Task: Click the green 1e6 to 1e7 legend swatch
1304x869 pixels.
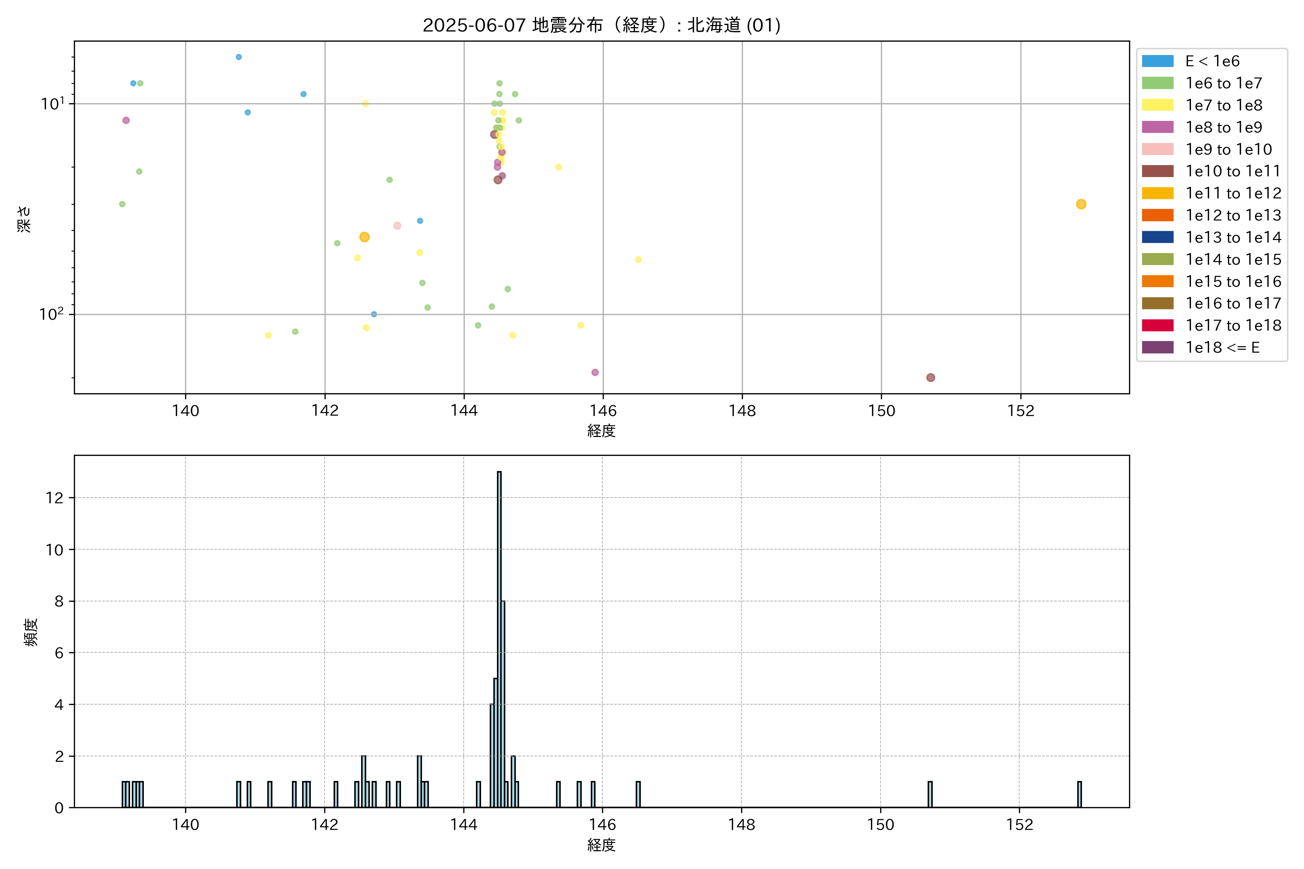Action: 1157,83
